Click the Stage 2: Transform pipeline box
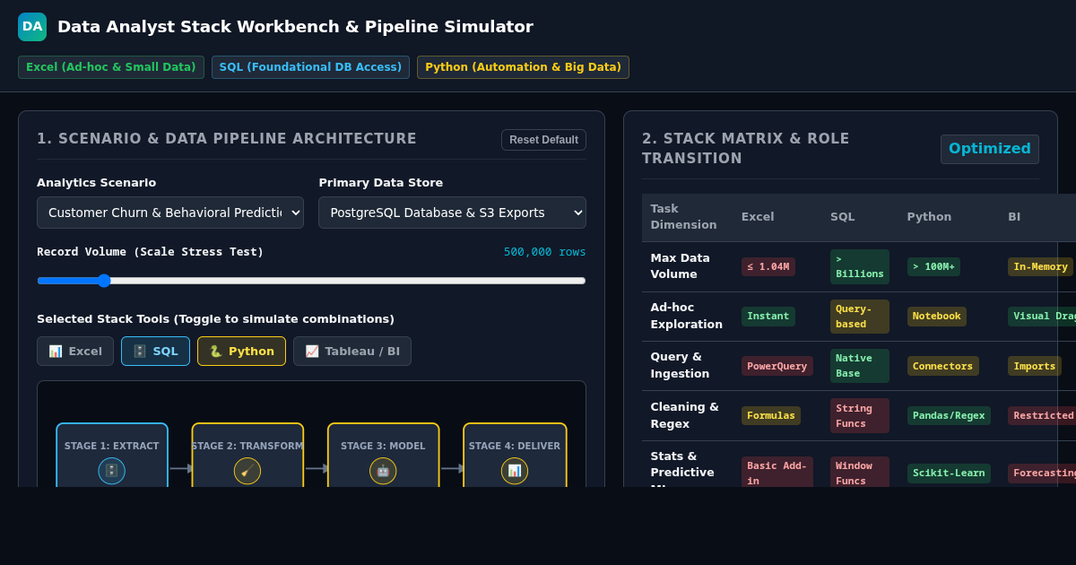The image size is (1076, 565). coord(247,456)
